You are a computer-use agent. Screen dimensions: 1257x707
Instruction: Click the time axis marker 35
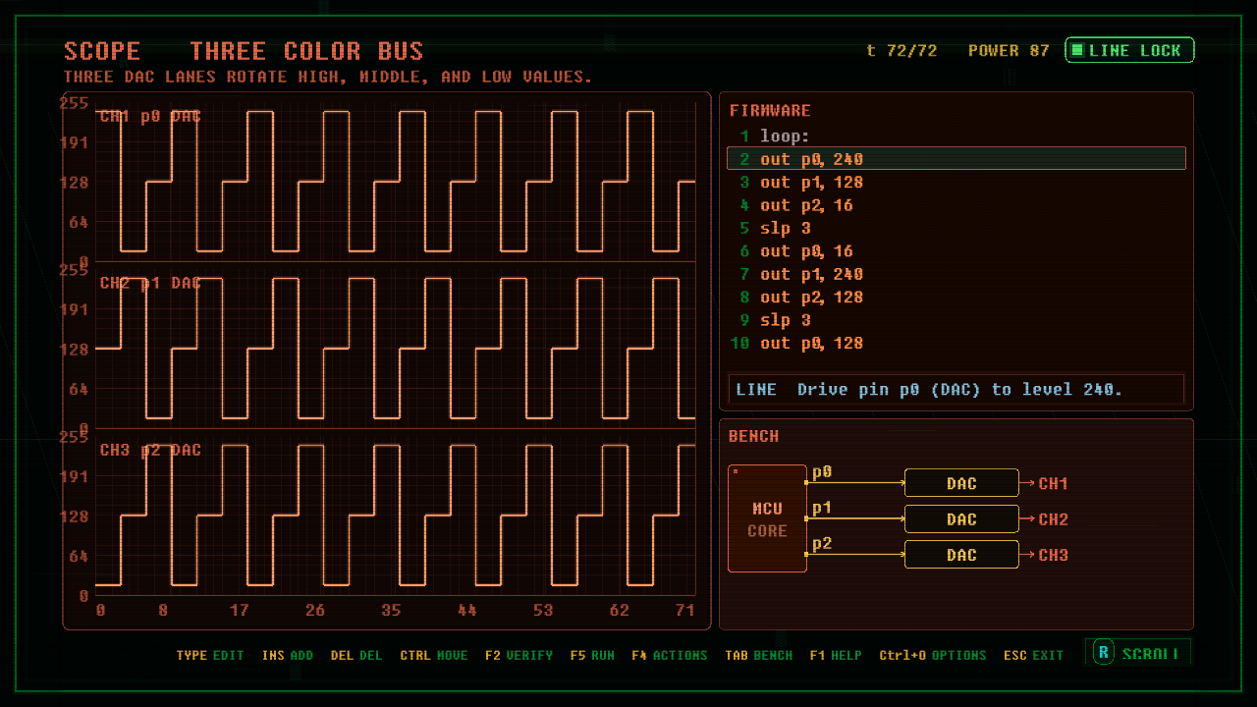pyautogui.click(x=391, y=611)
